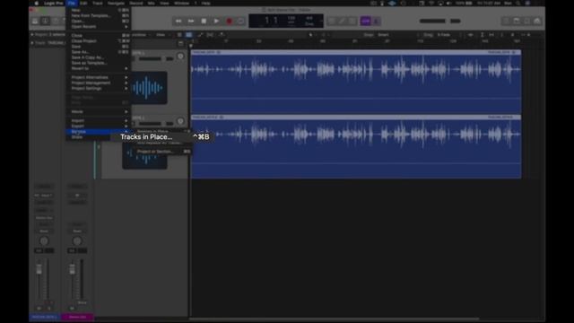The image size is (574, 323).
Task: Click the volume fader of Stereo Out strip
Action: (72, 270)
